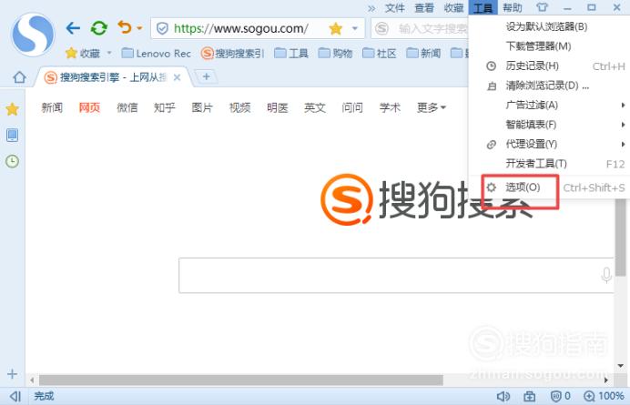Reload page with green refresh icon
630x405 pixels.
point(99,28)
